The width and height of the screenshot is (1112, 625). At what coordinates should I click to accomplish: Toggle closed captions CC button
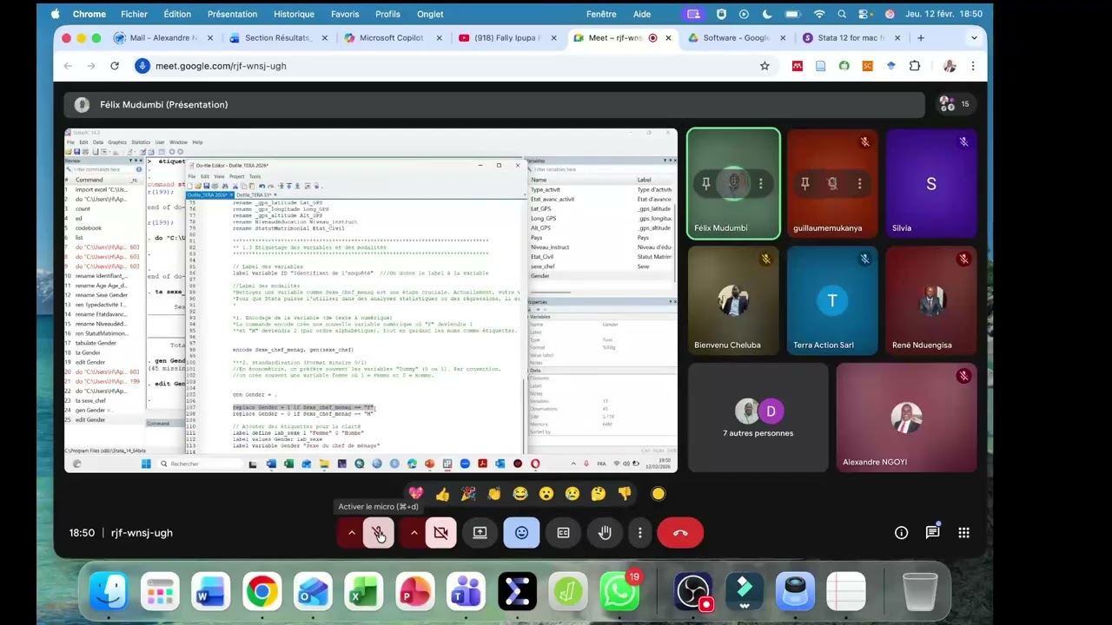[x=563, y=533]
